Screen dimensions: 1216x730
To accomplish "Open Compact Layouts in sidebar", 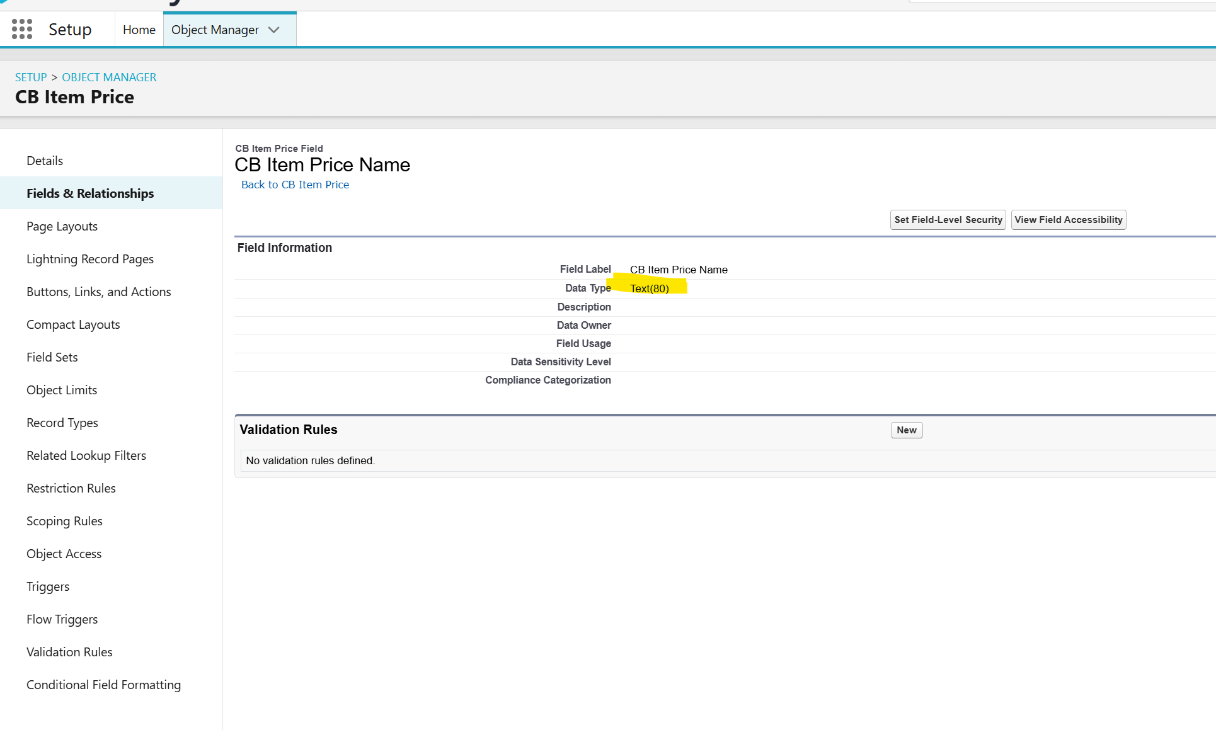I will 73,324.
